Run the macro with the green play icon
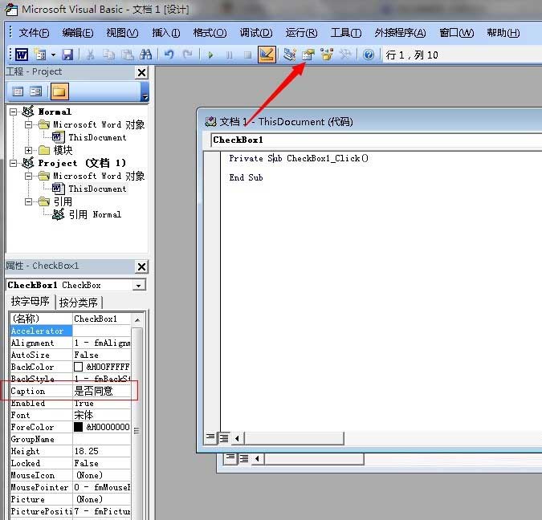Screen dimensions: 542x520 click(210, 55)
